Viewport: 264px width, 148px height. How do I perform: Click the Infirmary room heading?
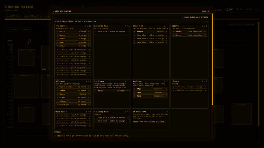[x=99, y=81]
